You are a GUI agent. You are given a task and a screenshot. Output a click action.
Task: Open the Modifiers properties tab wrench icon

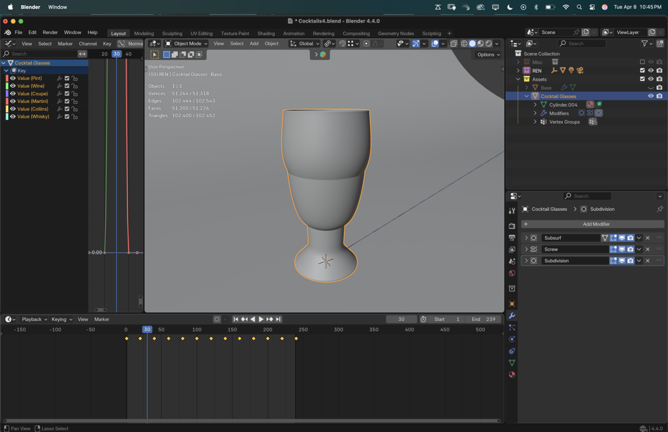[512, 316]
